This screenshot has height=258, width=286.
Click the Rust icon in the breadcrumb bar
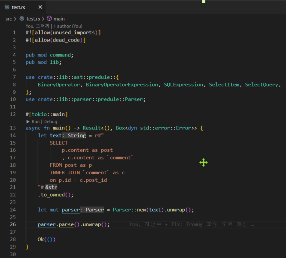pyautogui.click(x=22, y=19)
